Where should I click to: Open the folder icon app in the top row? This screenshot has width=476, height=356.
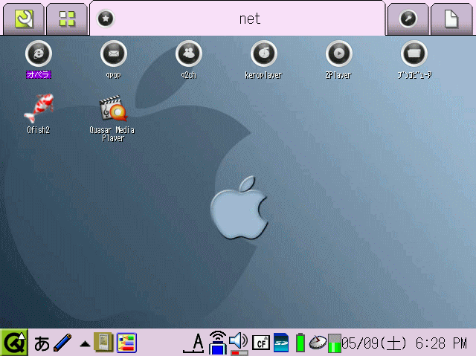[414, 59]
